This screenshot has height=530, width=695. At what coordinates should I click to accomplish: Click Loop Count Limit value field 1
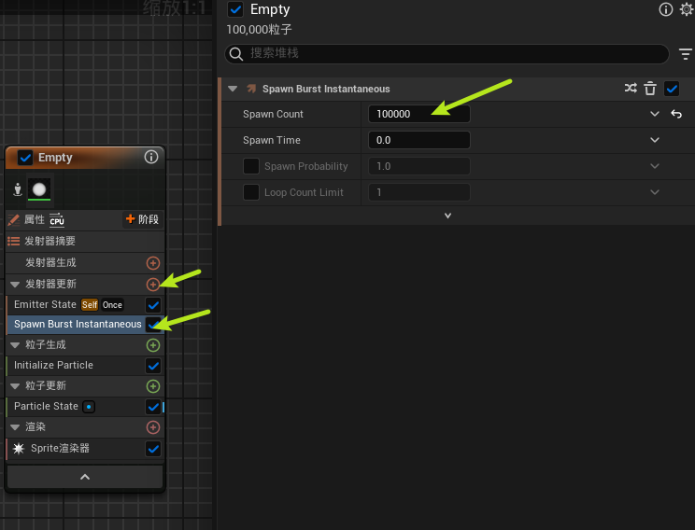[x=418, y=192]
